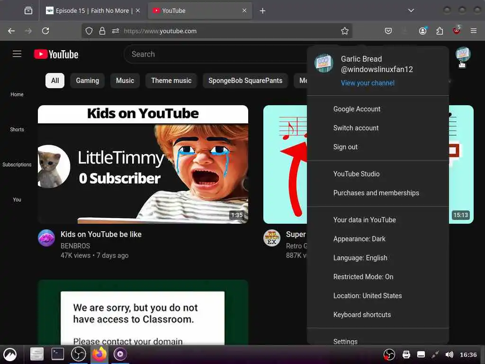This screenshot has height=364, width=485.
Task: Open Appearance: Dark submenu
Action: tap(378, 239)
